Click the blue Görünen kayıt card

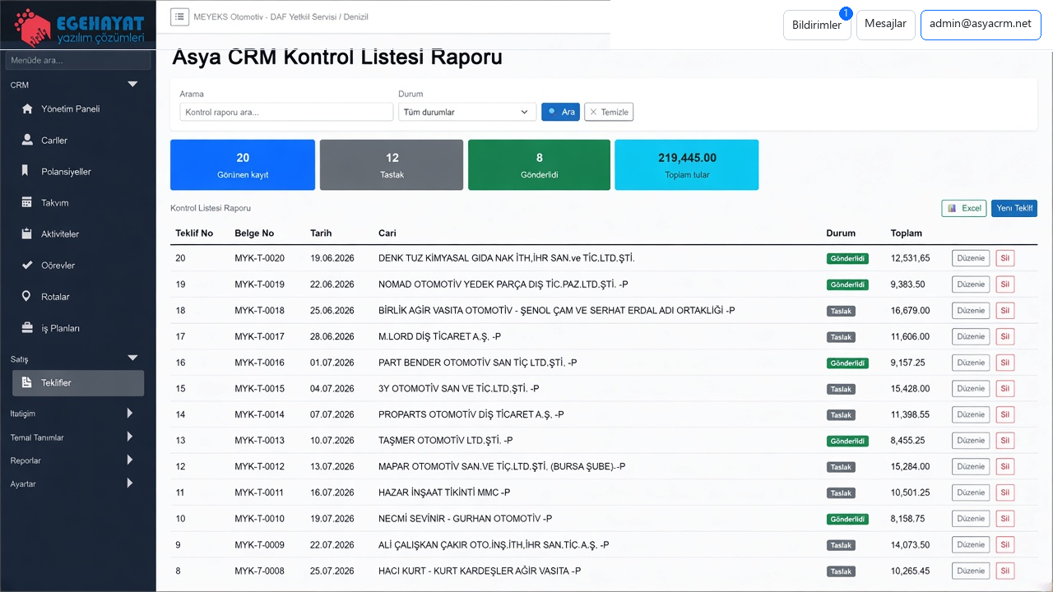coord(243,164)
